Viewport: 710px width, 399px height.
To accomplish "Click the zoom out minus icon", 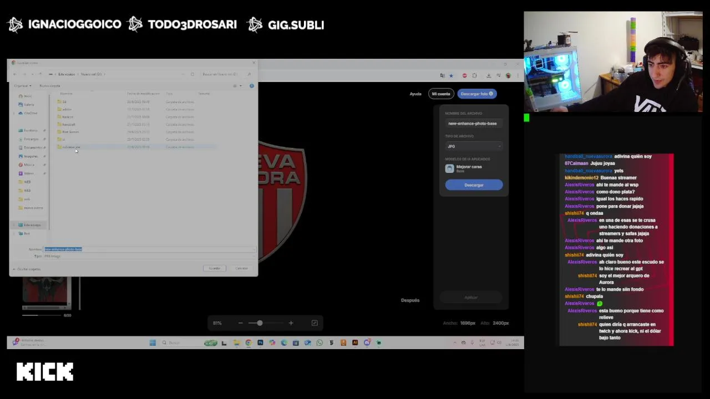I will click(240, 323).
